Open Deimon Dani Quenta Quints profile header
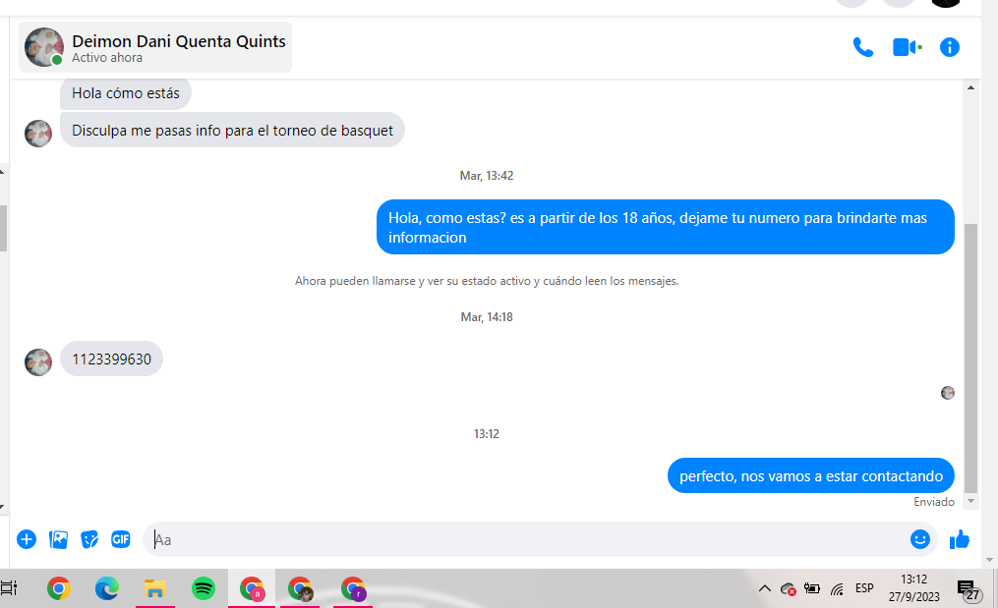998x608 pixels. [155, 47]
